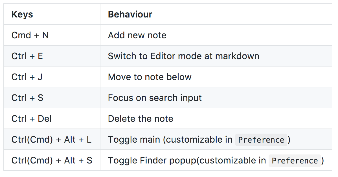
Task: Click the 'Delete the note' description
Action: [x=141, y=119]
